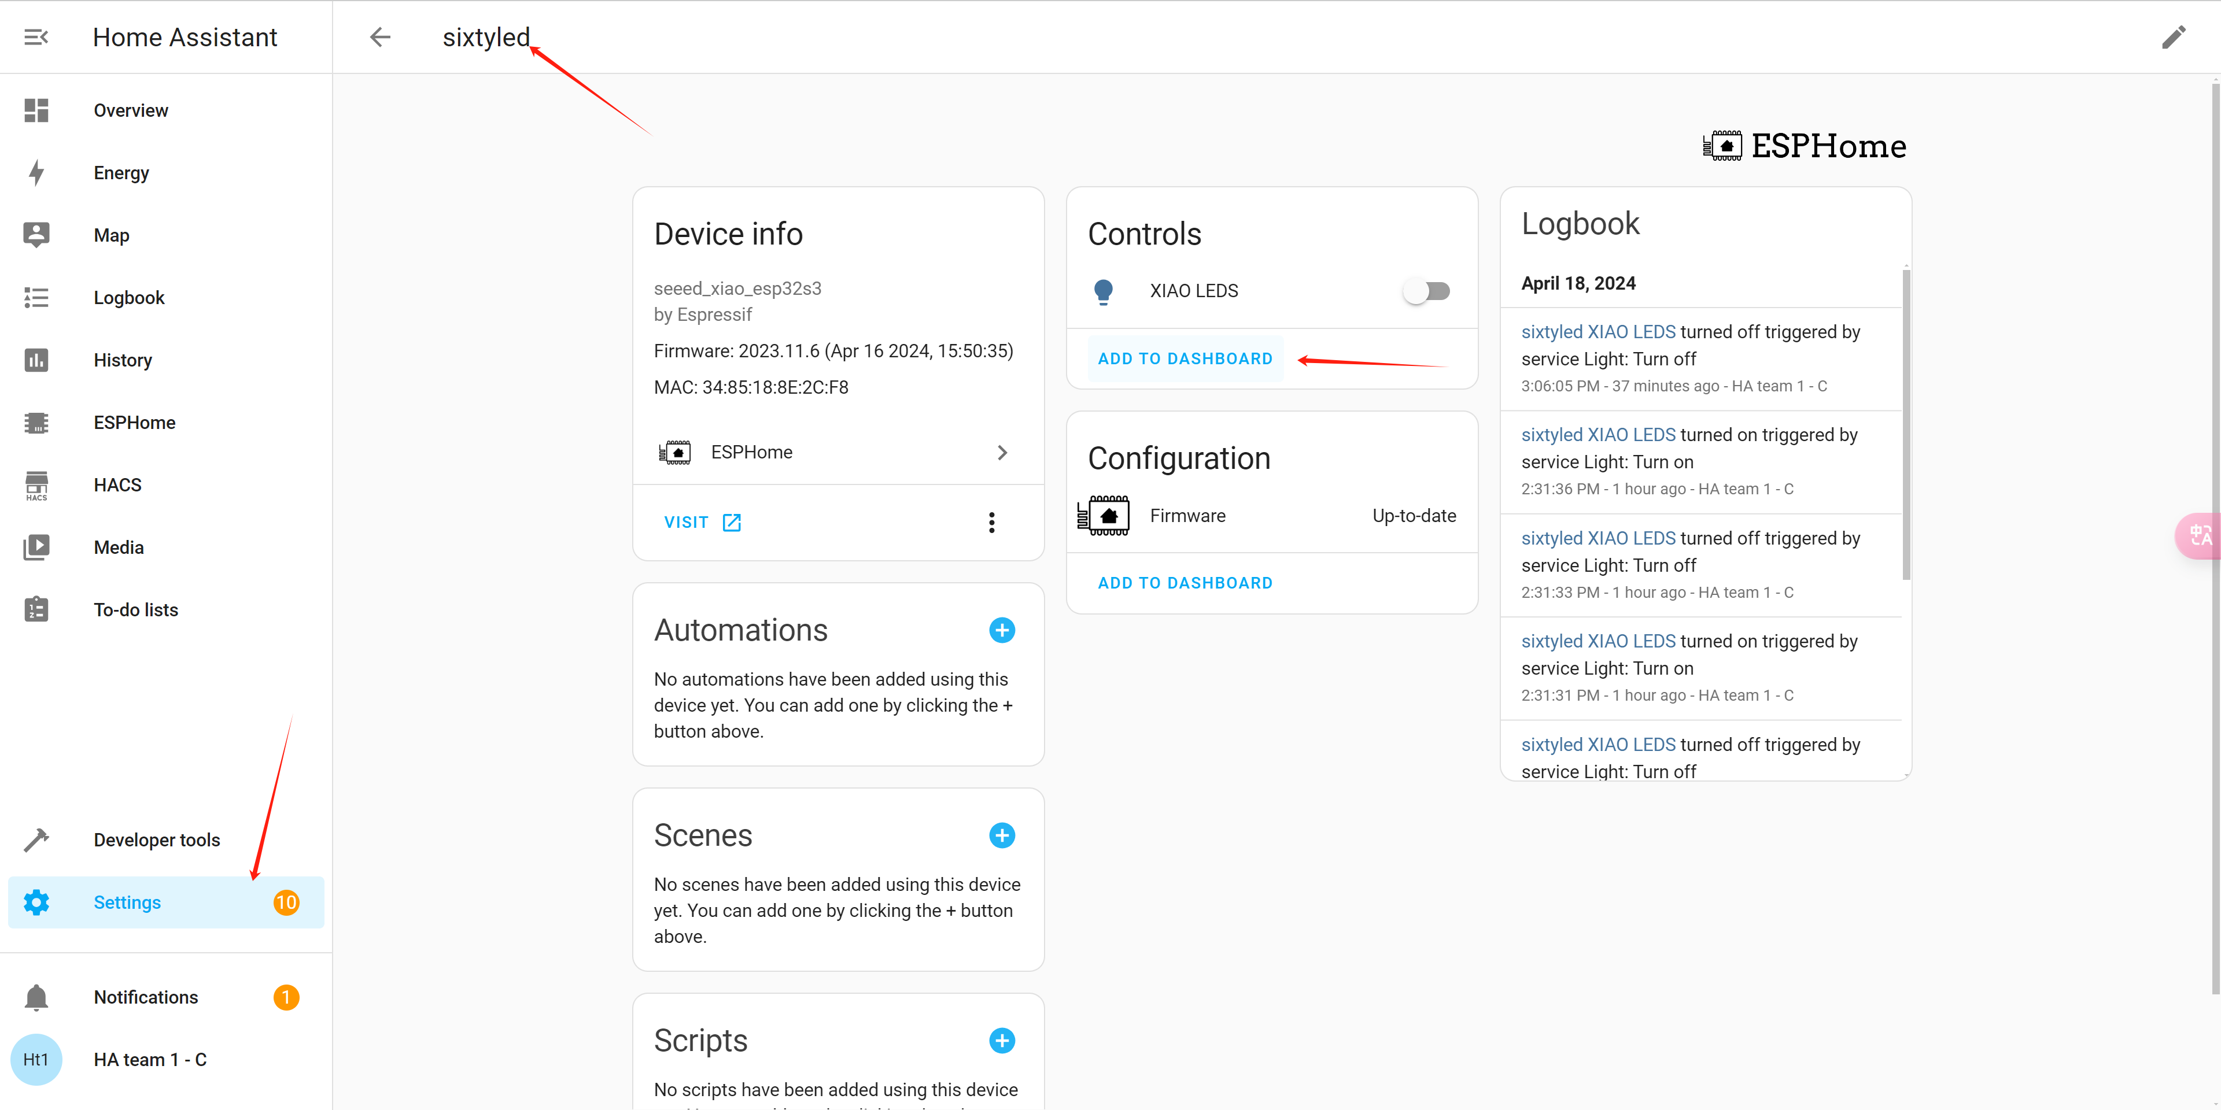Open the HACS store icon
Viewport: 2221px width, 1110px height.
point(36,485)
